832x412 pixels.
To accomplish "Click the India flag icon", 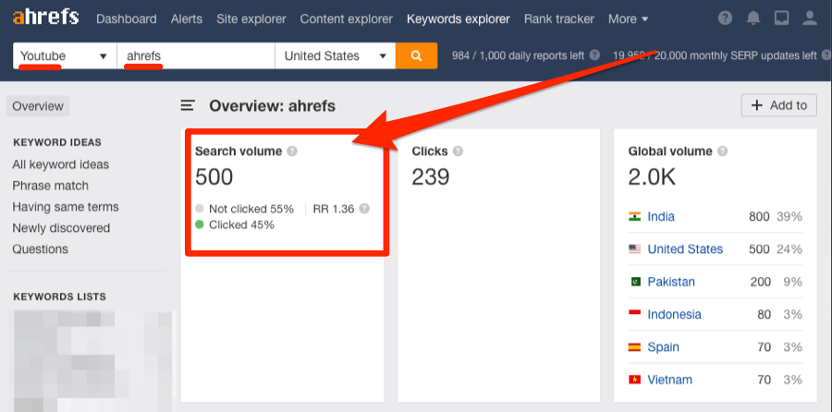I will (634, 216).
